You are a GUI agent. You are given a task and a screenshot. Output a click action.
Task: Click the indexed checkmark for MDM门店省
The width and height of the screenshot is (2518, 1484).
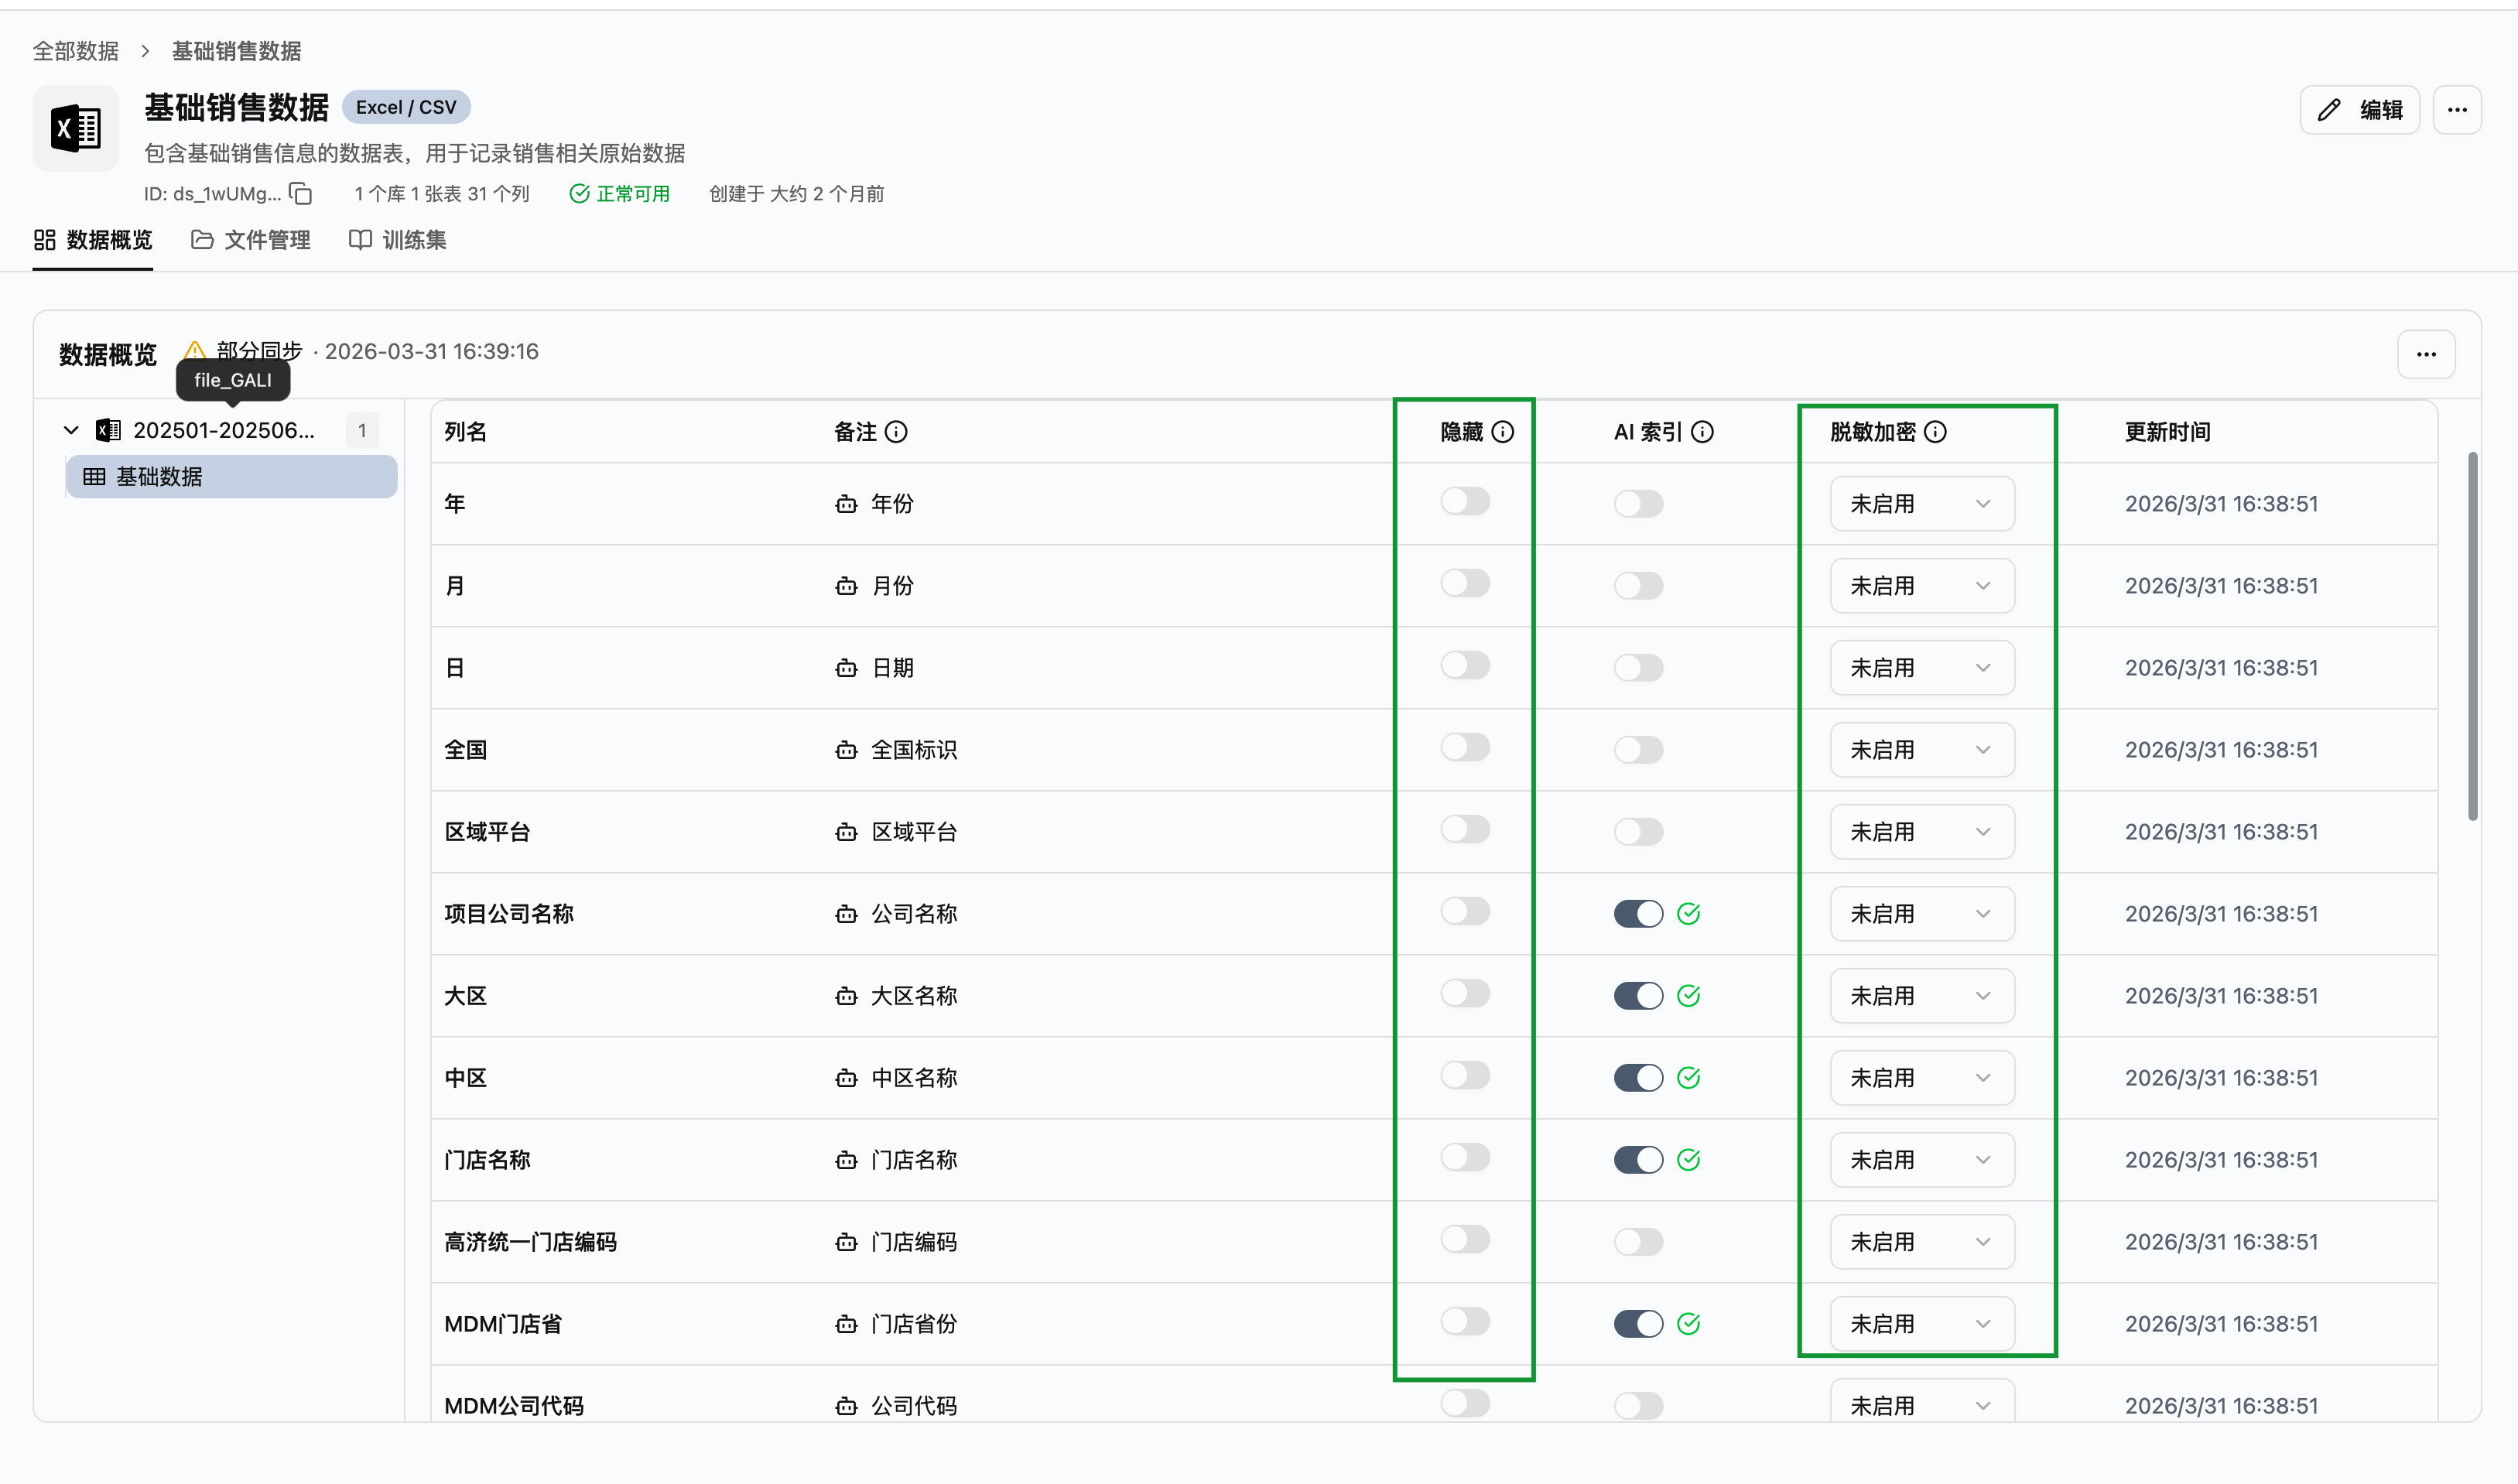(x=1689, y=1323)
